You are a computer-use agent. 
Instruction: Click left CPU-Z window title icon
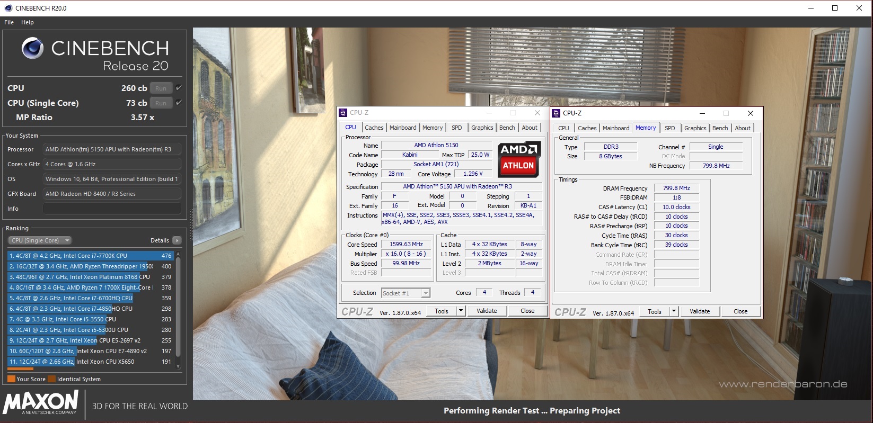[343, 113]
